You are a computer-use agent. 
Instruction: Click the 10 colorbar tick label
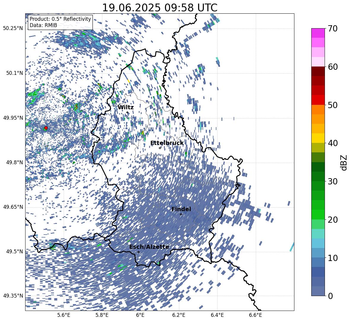click(x=333, y=258)
